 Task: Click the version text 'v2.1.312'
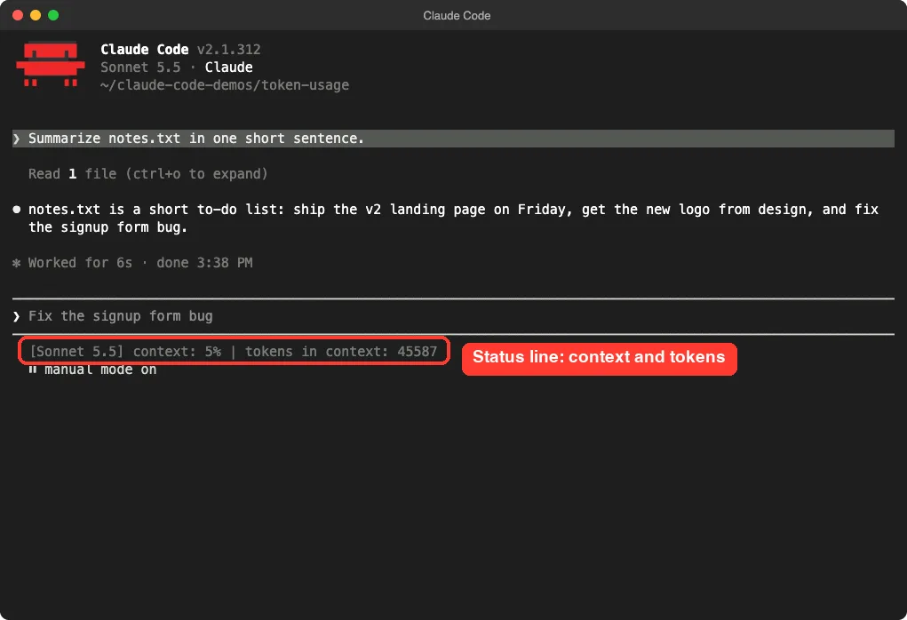point(228,50)
